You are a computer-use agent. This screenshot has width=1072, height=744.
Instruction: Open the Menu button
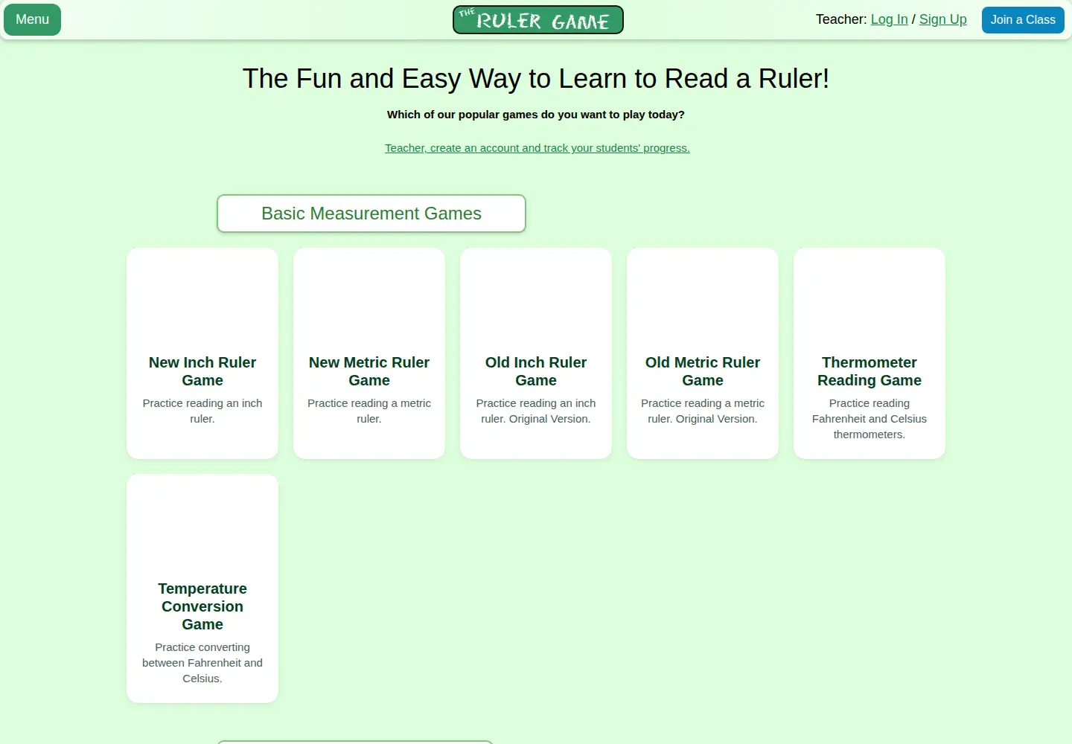click(32, 19)
